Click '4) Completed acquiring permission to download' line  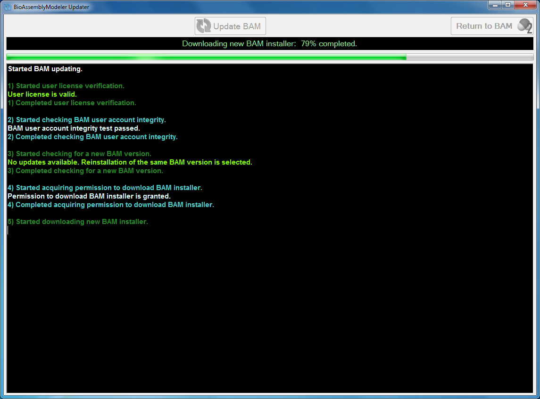pos(110,205)
